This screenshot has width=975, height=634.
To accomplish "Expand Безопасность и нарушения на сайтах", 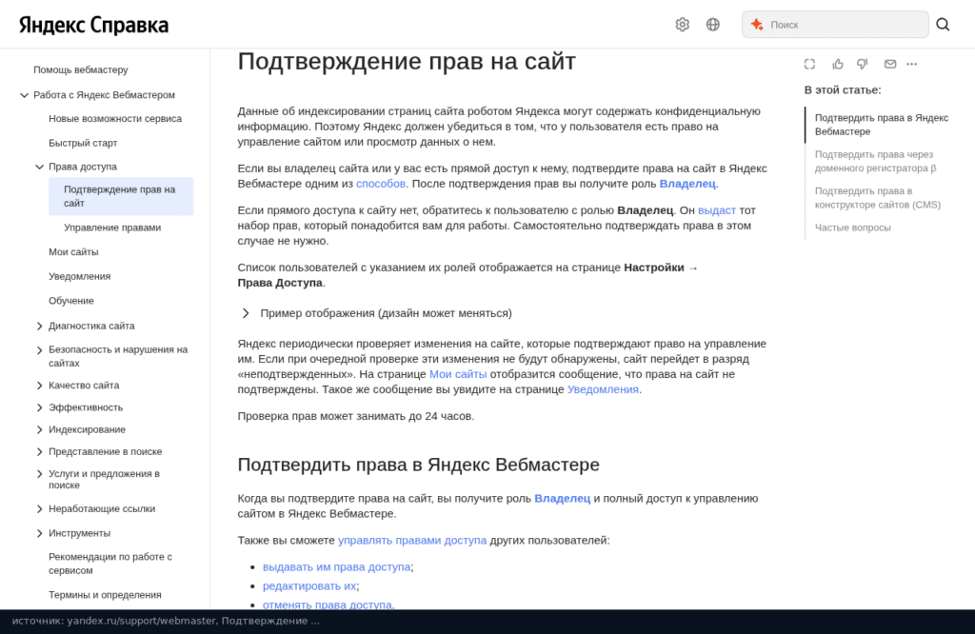I will coord(39,350).
